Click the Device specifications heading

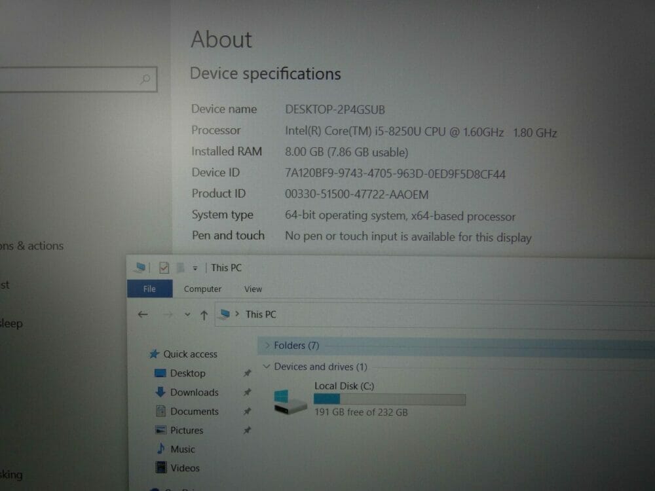(x=265, y=74)
